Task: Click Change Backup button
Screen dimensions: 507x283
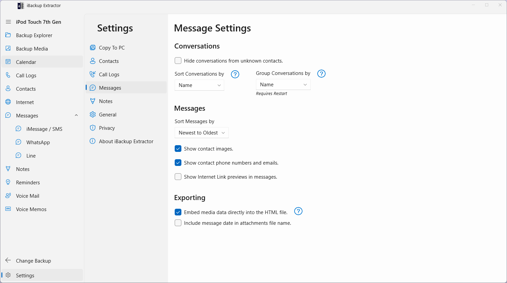Action: [33, 261]
